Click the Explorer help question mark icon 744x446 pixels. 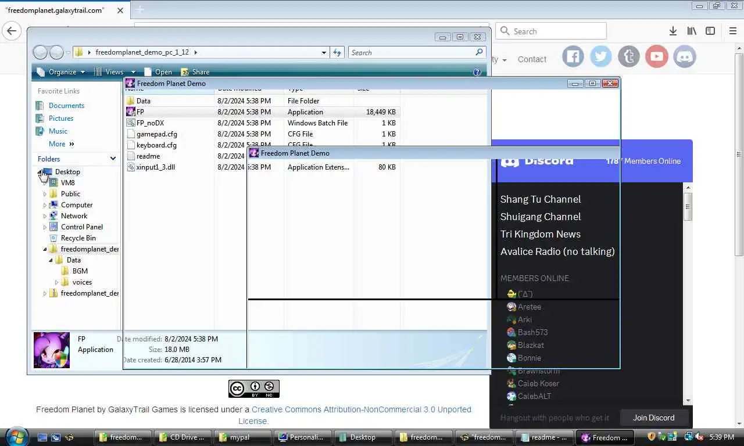point(477,72)
